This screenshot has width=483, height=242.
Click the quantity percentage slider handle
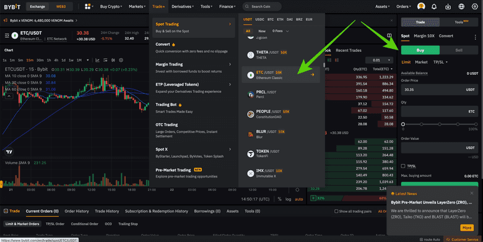point(403,124)
